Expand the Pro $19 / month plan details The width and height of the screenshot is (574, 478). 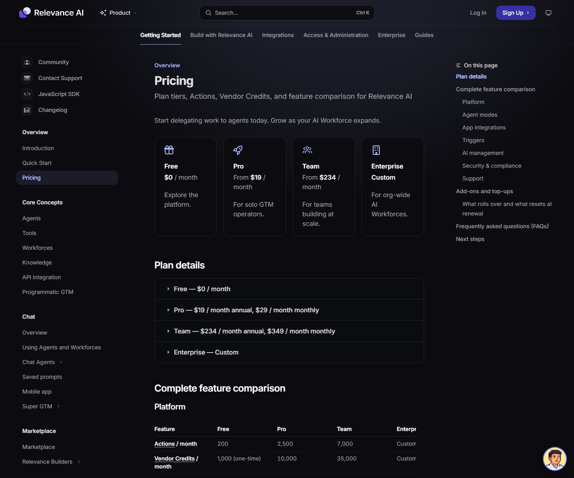(289, 310)
